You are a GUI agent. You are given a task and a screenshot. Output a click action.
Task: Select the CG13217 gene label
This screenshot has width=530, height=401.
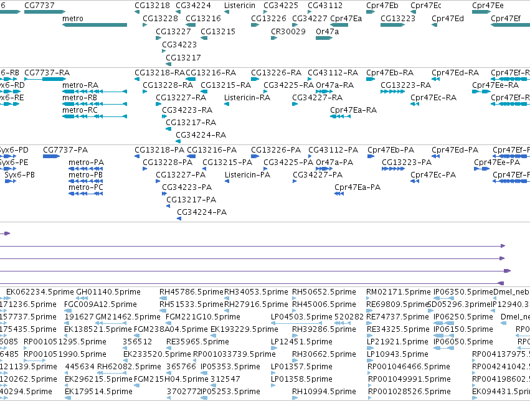183,58
